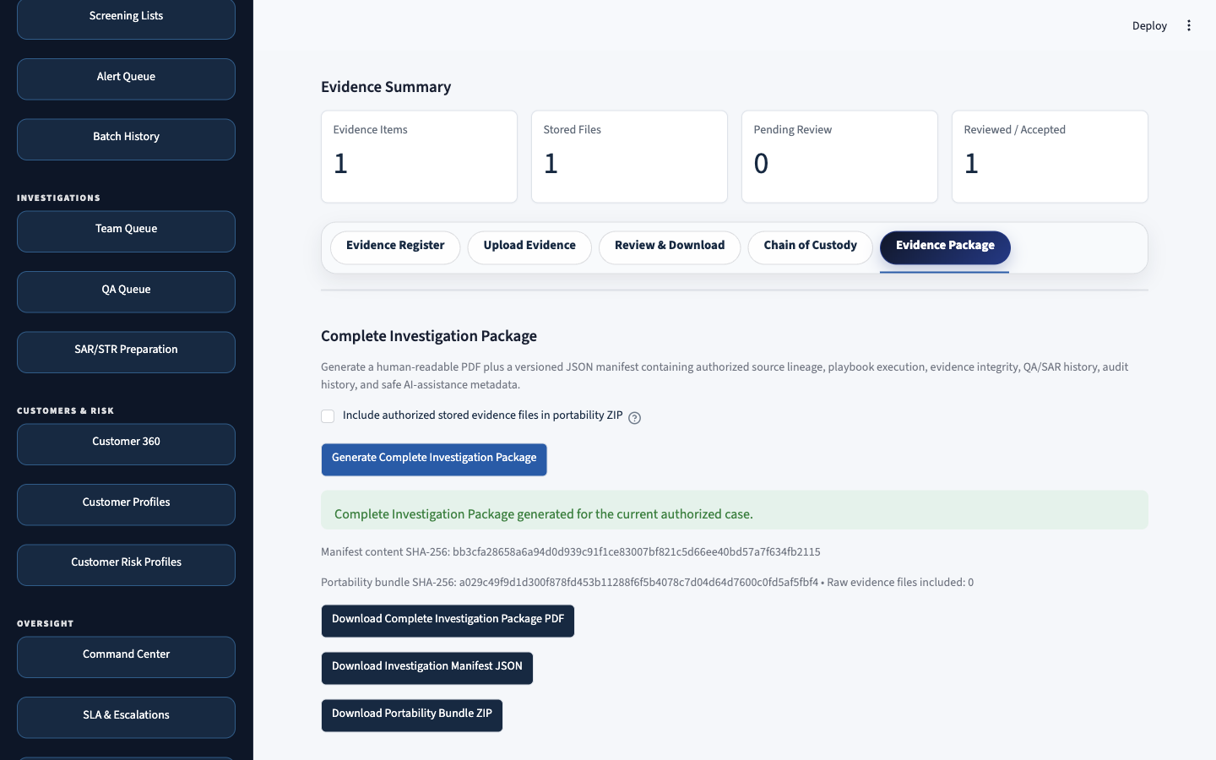Open SLA & Escalations

pyautogui.click(x=126, y=717)
